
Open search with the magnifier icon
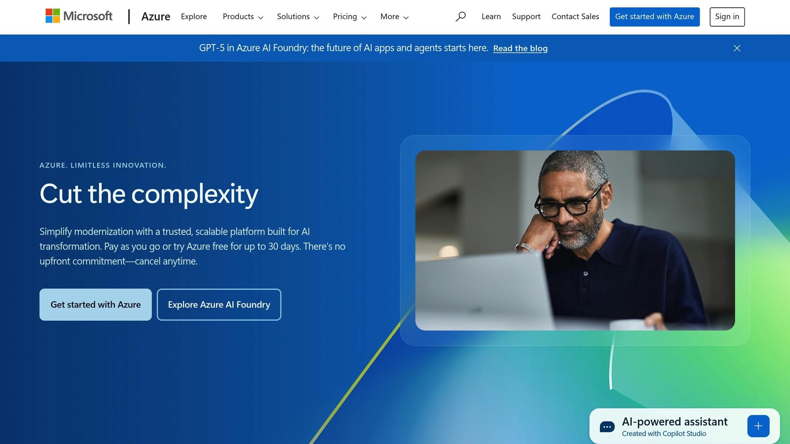pyautogui.click(x=460, y=17)
